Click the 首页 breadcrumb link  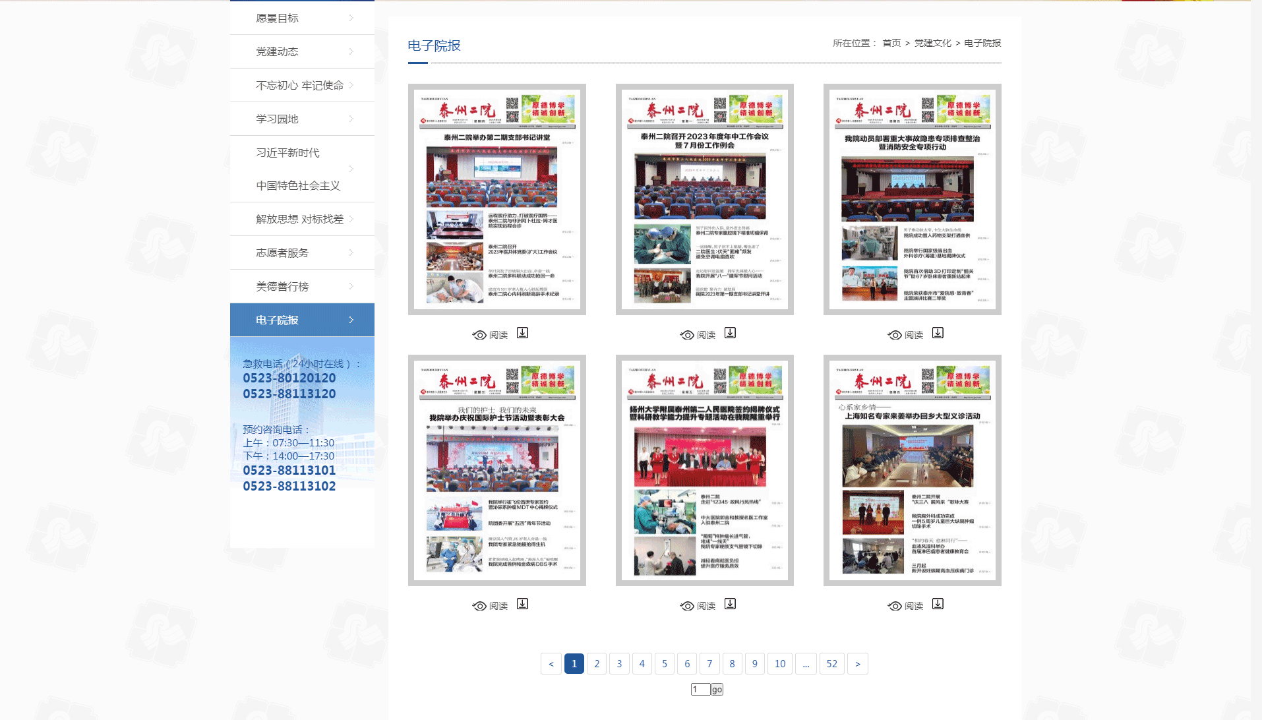(891, 43)
